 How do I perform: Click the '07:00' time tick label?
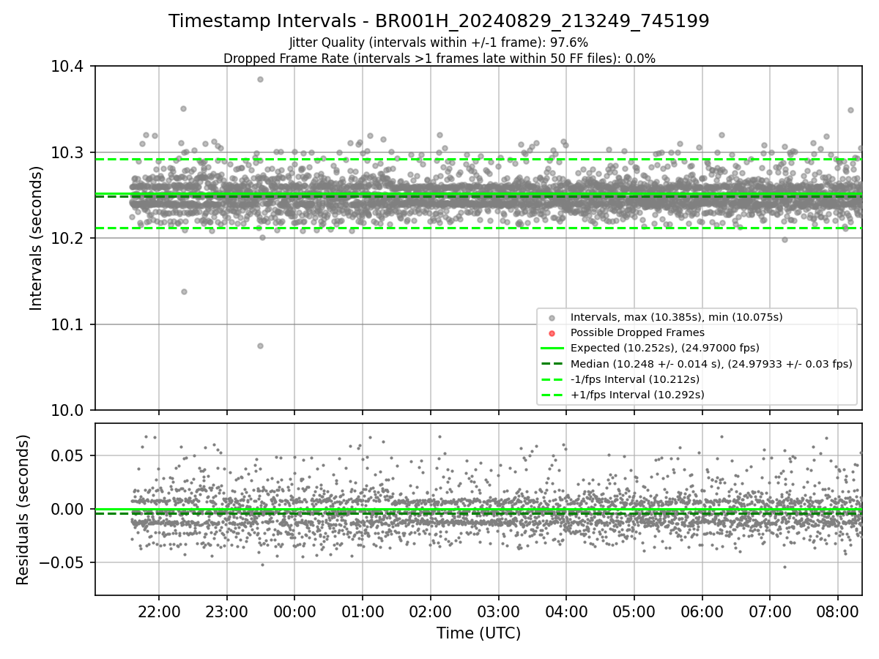point(770,611)
